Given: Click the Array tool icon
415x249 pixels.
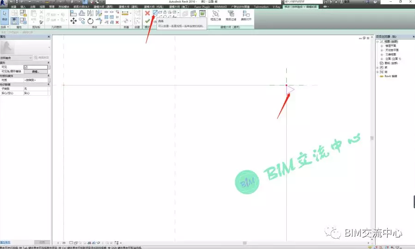Looking at the screenshot, I should click(107, 17).
